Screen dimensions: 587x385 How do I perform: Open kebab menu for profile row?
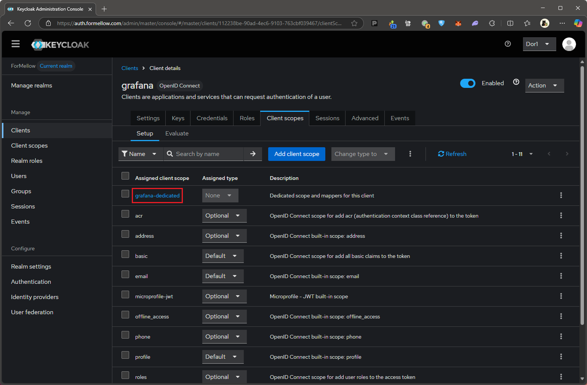click(x=561, y=356)
